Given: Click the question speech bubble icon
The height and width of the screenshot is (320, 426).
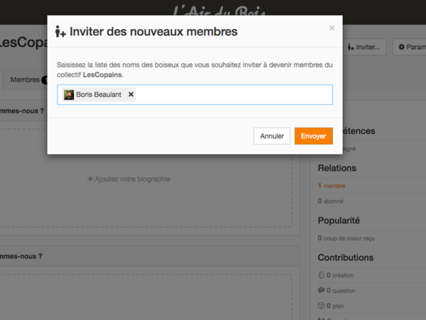Looking at the screenshot, I should [321, 290].
